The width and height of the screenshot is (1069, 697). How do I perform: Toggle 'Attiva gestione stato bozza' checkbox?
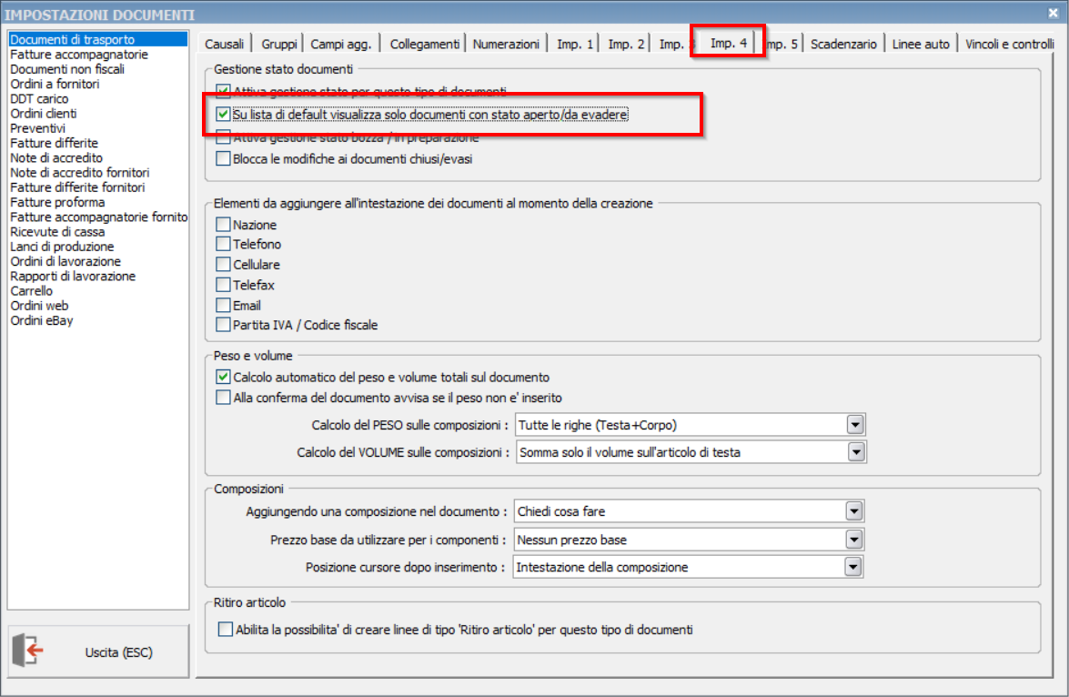(x=223, y=137)
